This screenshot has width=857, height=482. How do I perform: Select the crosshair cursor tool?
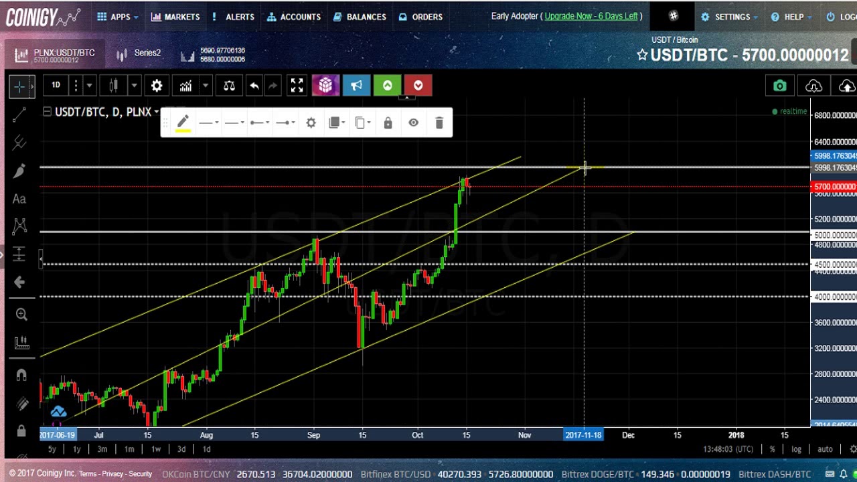tap(19, 86)
